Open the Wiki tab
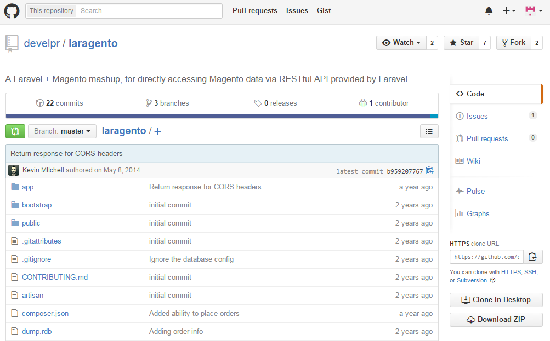The width and height of the screenshot is (550, 341). click(x=496, y=161)
